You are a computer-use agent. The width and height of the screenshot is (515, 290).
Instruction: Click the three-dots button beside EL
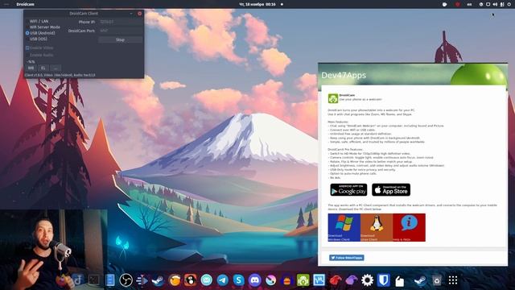pos(56,68)
